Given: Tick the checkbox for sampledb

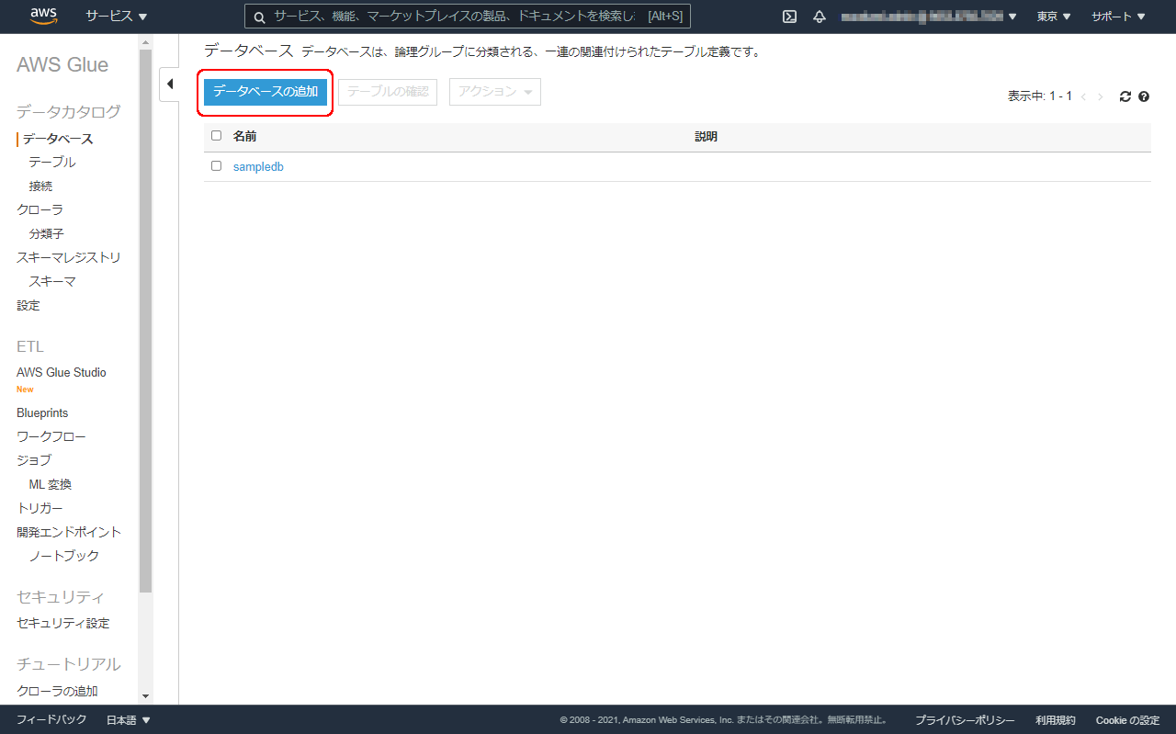Looking at the screenshot, I should tap(217, 166).
